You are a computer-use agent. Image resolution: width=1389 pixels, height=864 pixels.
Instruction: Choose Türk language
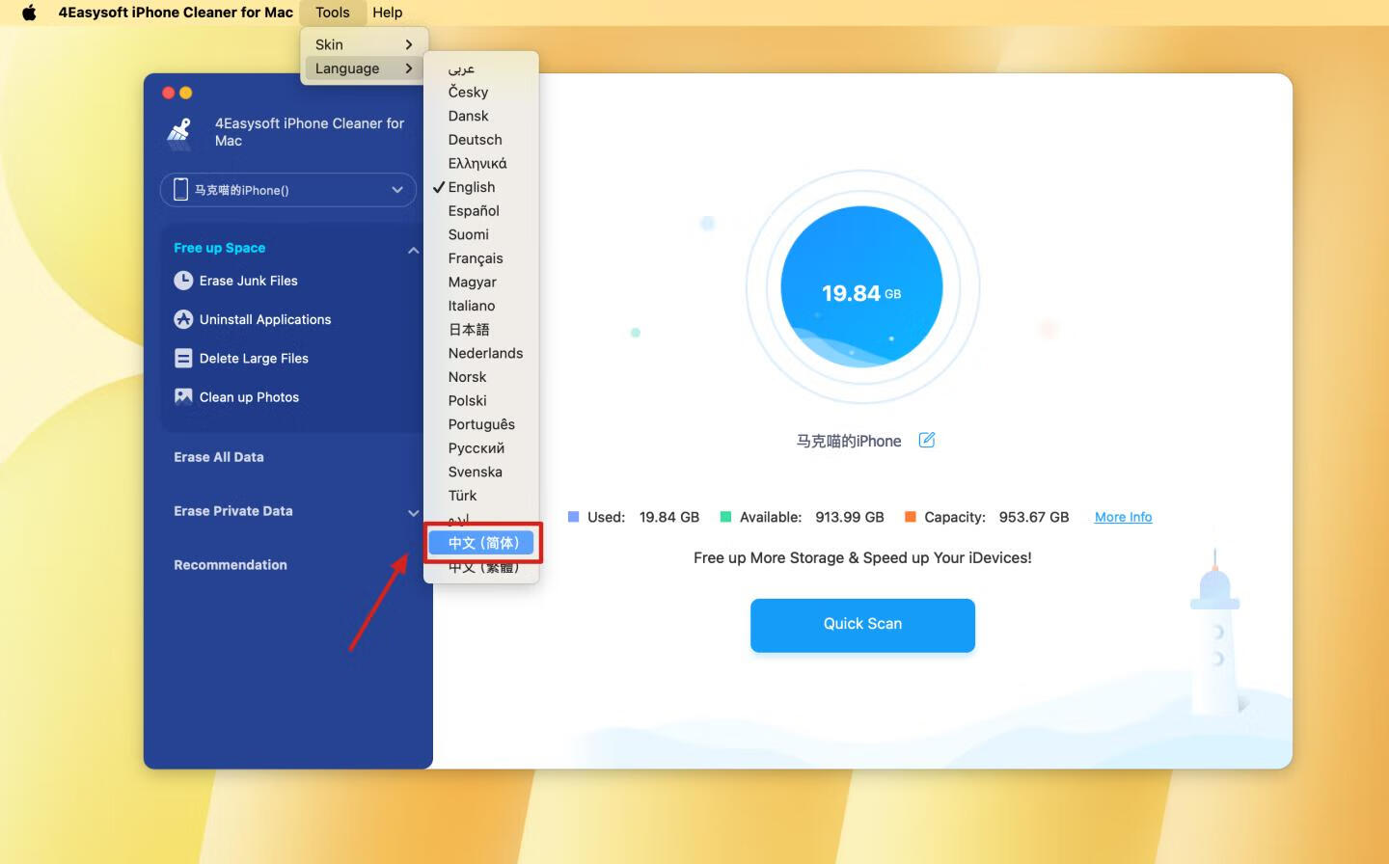pos(481,496)
